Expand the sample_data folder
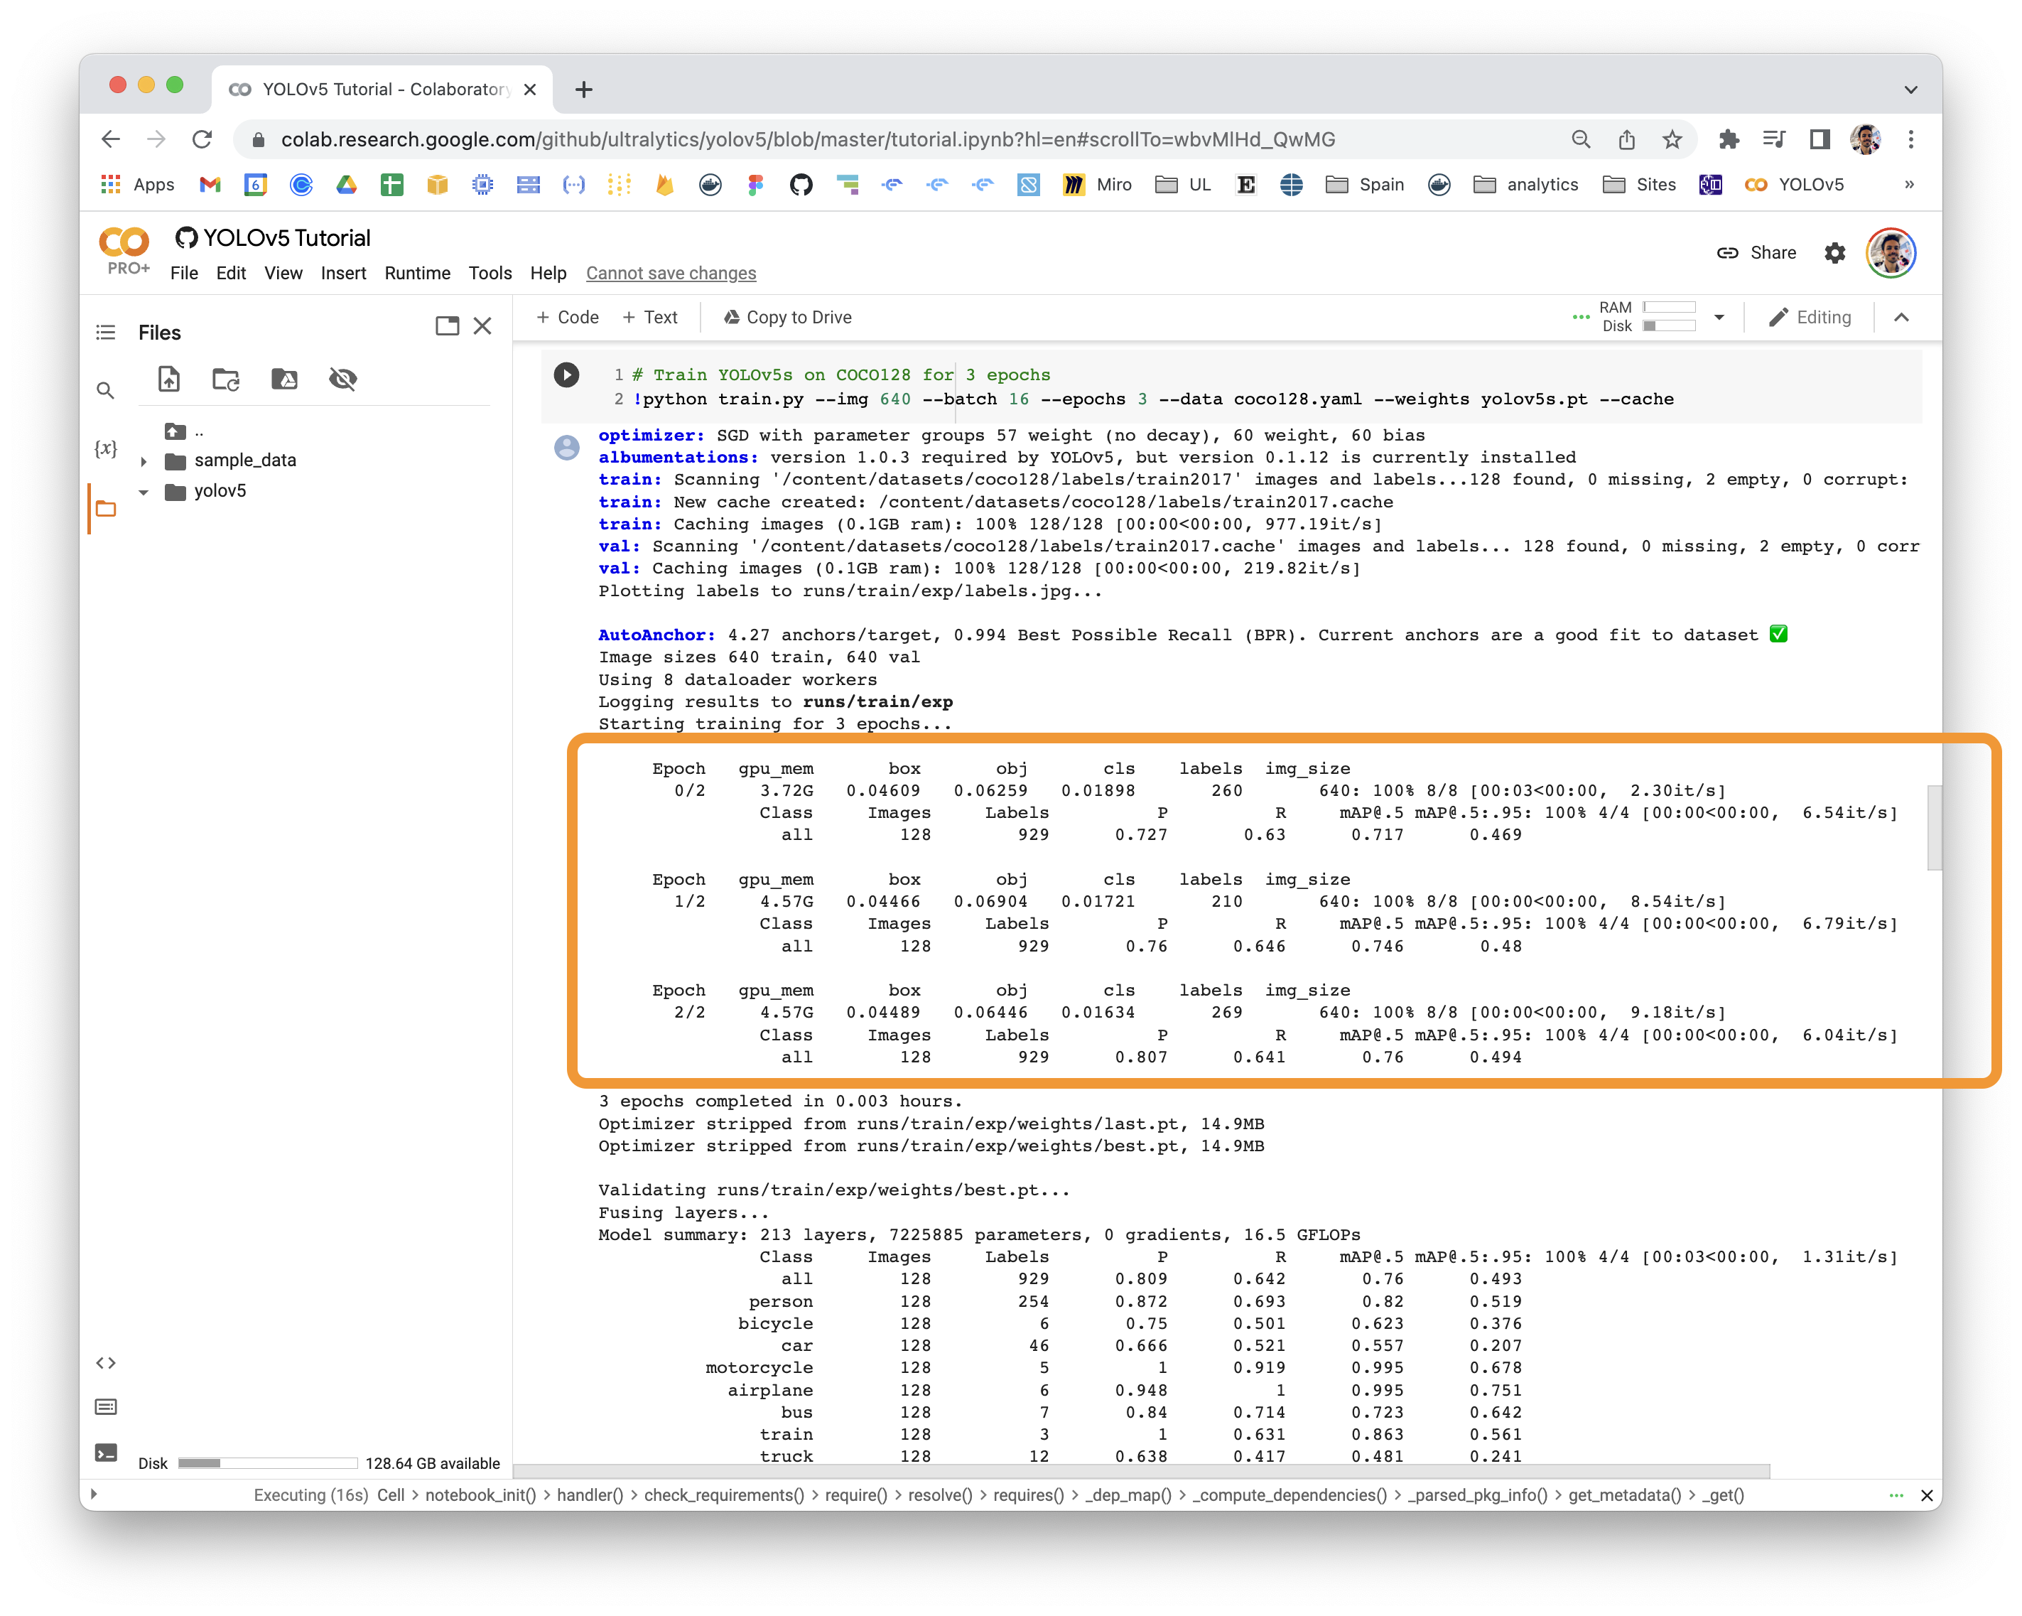 (x=144, y=461)
